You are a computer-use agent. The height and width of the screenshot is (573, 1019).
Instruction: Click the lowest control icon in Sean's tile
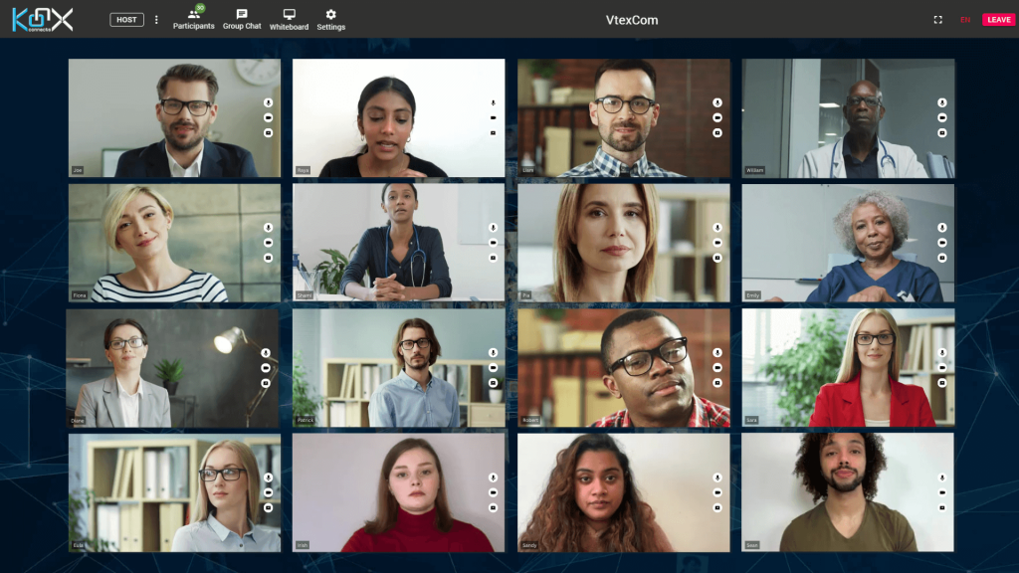(941, 507)
